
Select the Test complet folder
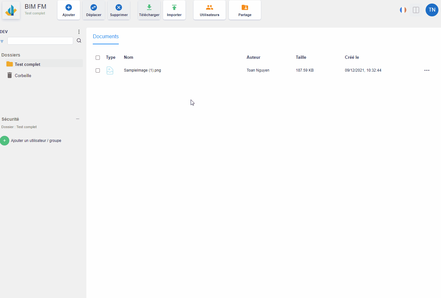(28, 64)
